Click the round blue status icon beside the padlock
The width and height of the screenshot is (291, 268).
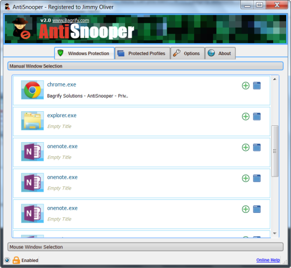(x=7, y=260)
